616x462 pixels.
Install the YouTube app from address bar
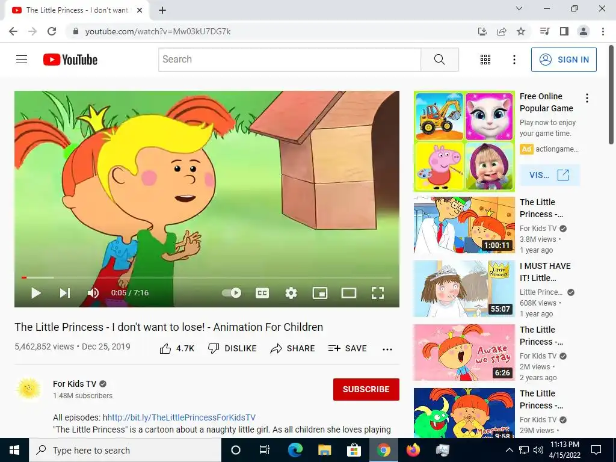point(482,31)
